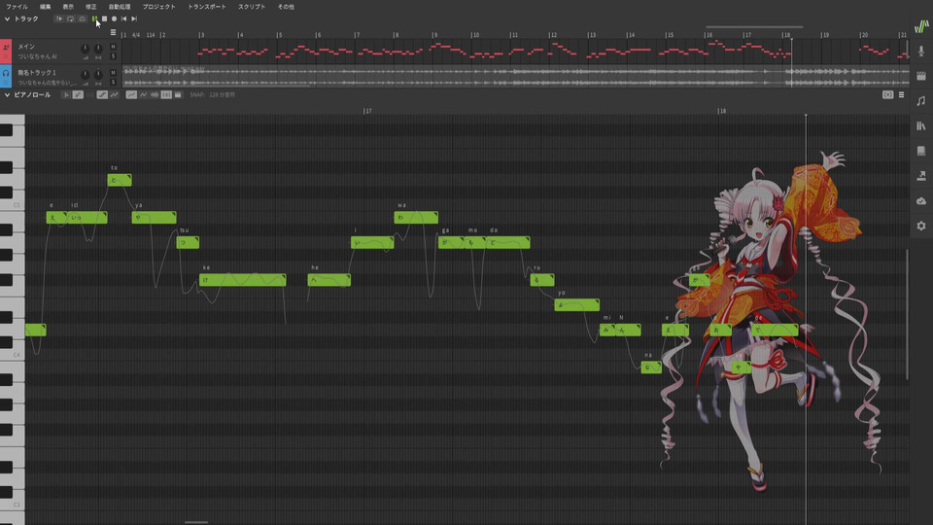The image size is (933, 525).
Task: Start recording with the record button
Action: click(x=115, y=19)
